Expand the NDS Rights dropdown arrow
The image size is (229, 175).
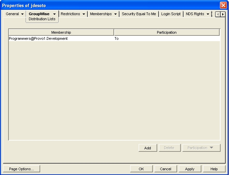point(208,14)
